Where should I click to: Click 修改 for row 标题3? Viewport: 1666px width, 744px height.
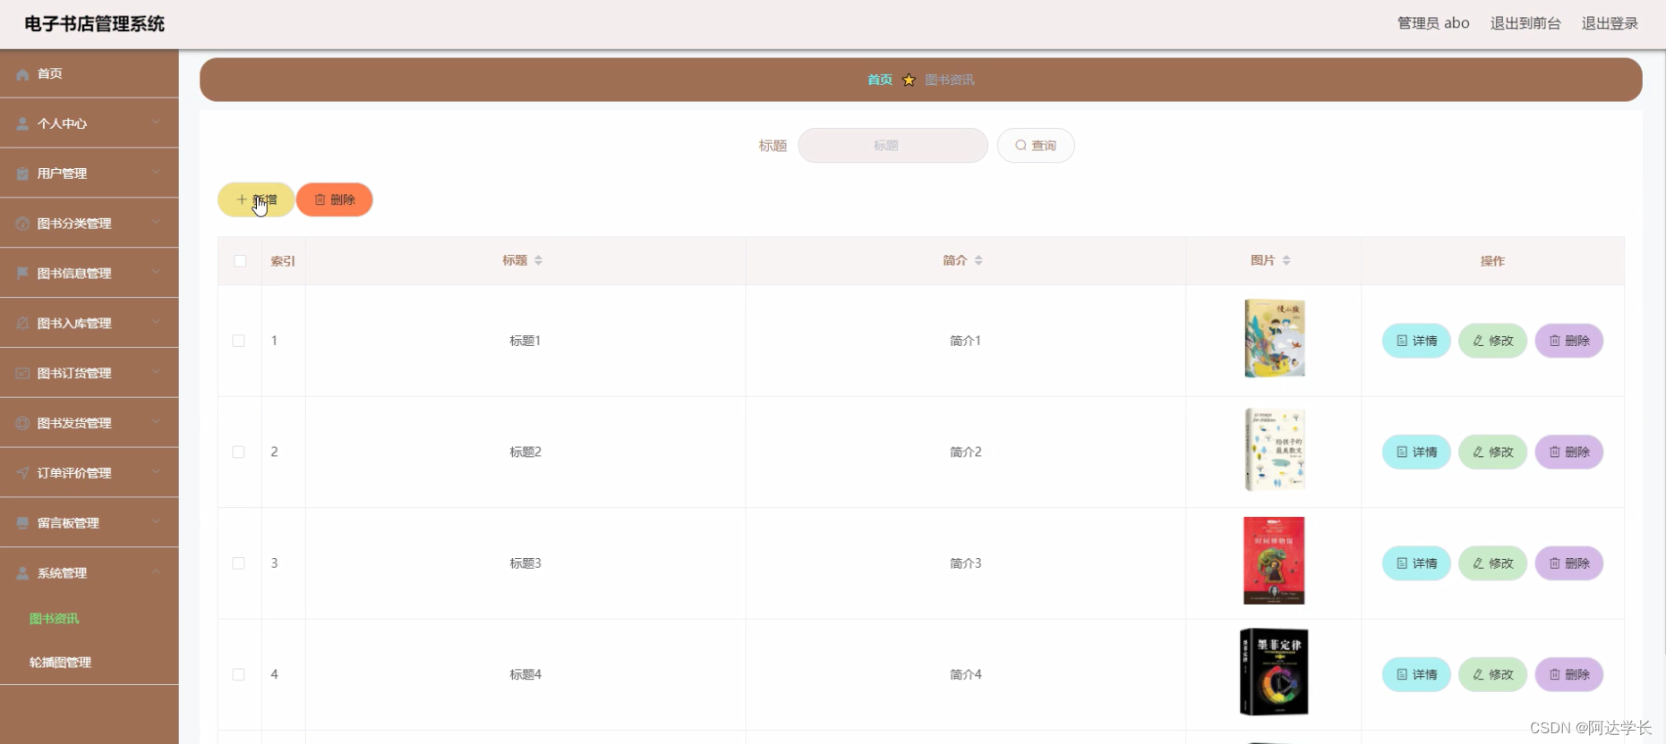tap(1493, 563)
